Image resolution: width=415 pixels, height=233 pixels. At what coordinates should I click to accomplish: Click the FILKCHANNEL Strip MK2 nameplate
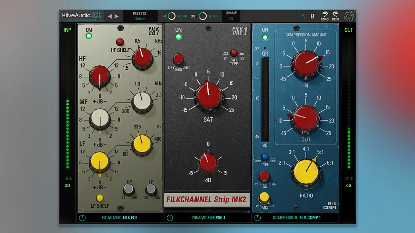click(207, 199)
